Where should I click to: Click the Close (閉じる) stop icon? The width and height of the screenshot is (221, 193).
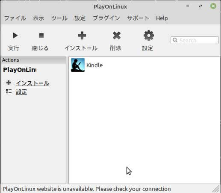point(41,36)
